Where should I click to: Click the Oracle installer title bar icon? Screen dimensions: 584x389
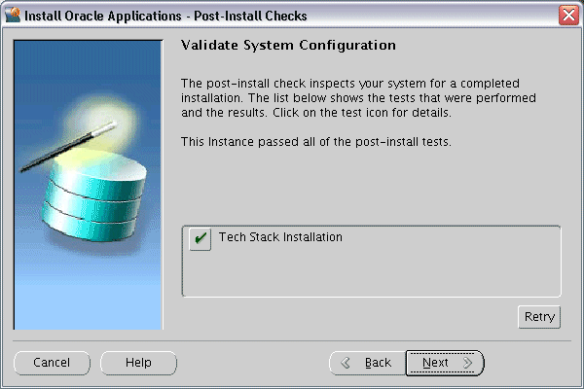[x=13, y=16]
